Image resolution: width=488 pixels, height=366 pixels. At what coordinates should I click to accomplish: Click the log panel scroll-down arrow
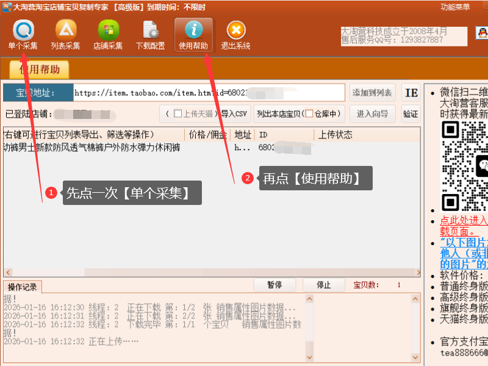coord(309,357)
